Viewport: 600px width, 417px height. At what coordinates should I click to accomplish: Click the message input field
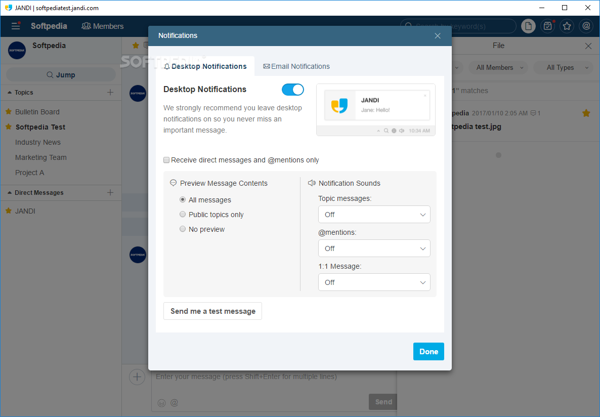click(274, 377)
